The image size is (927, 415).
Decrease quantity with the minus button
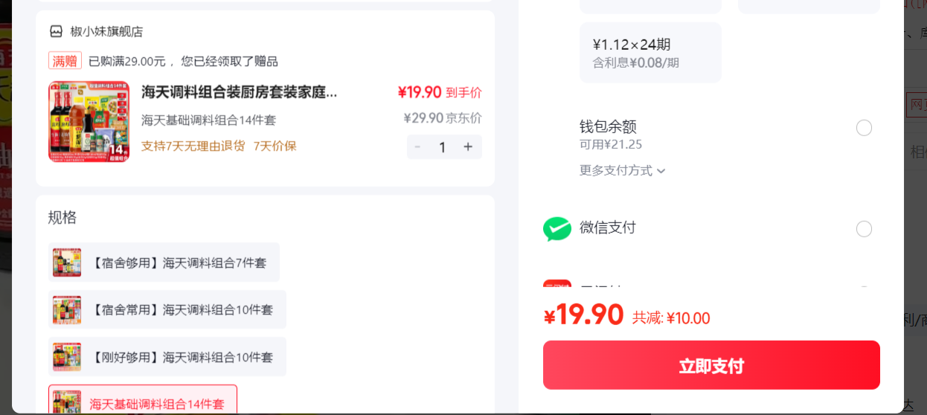tap(417, 147)
